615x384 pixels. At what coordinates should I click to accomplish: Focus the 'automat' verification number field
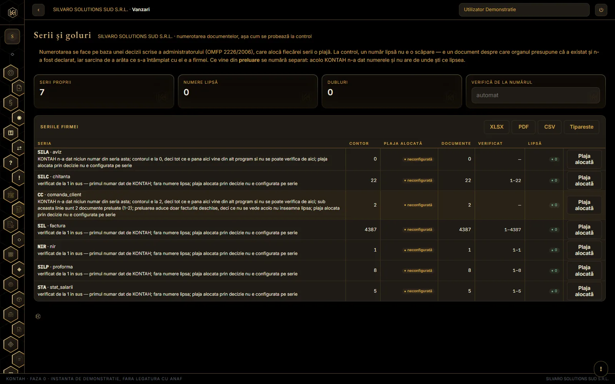coord(535,95)
